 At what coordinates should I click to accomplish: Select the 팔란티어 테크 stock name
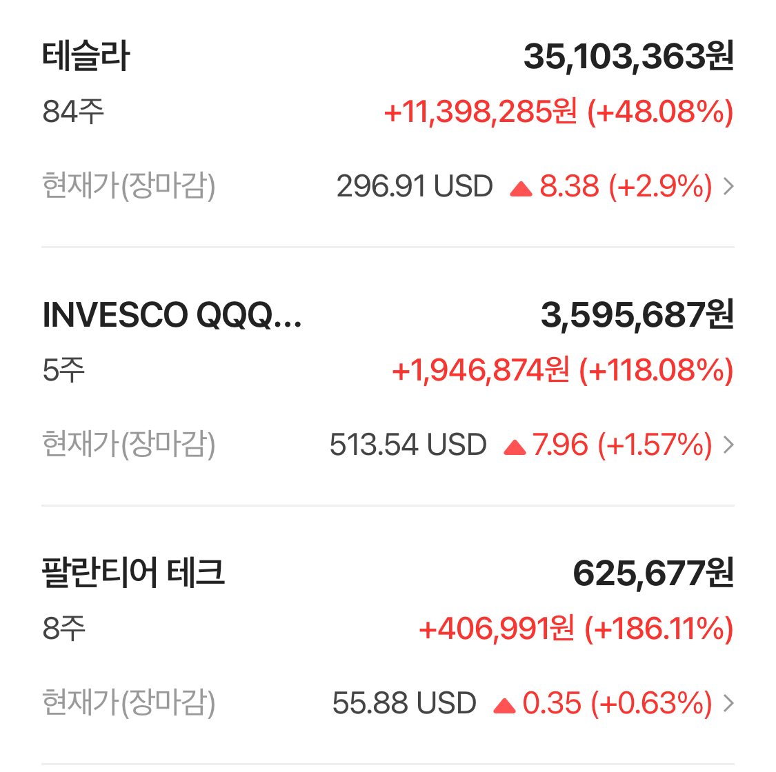coord(133,573)
